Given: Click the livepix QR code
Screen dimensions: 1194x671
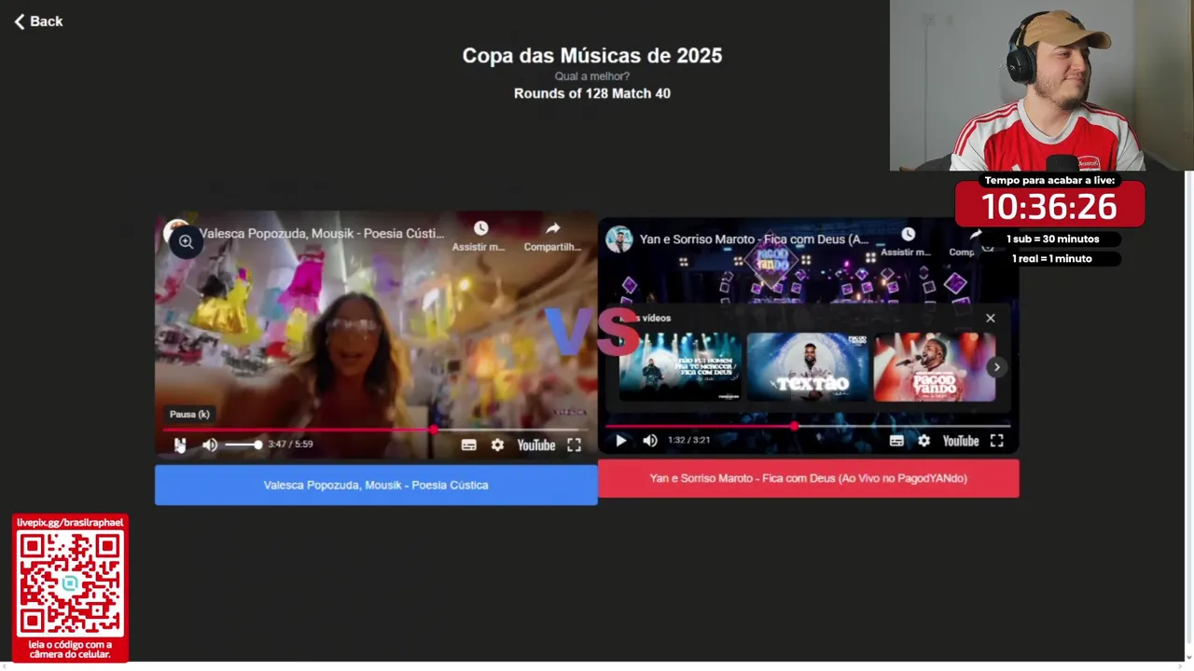Looking at the screenshot, I should tap(70, 583).
